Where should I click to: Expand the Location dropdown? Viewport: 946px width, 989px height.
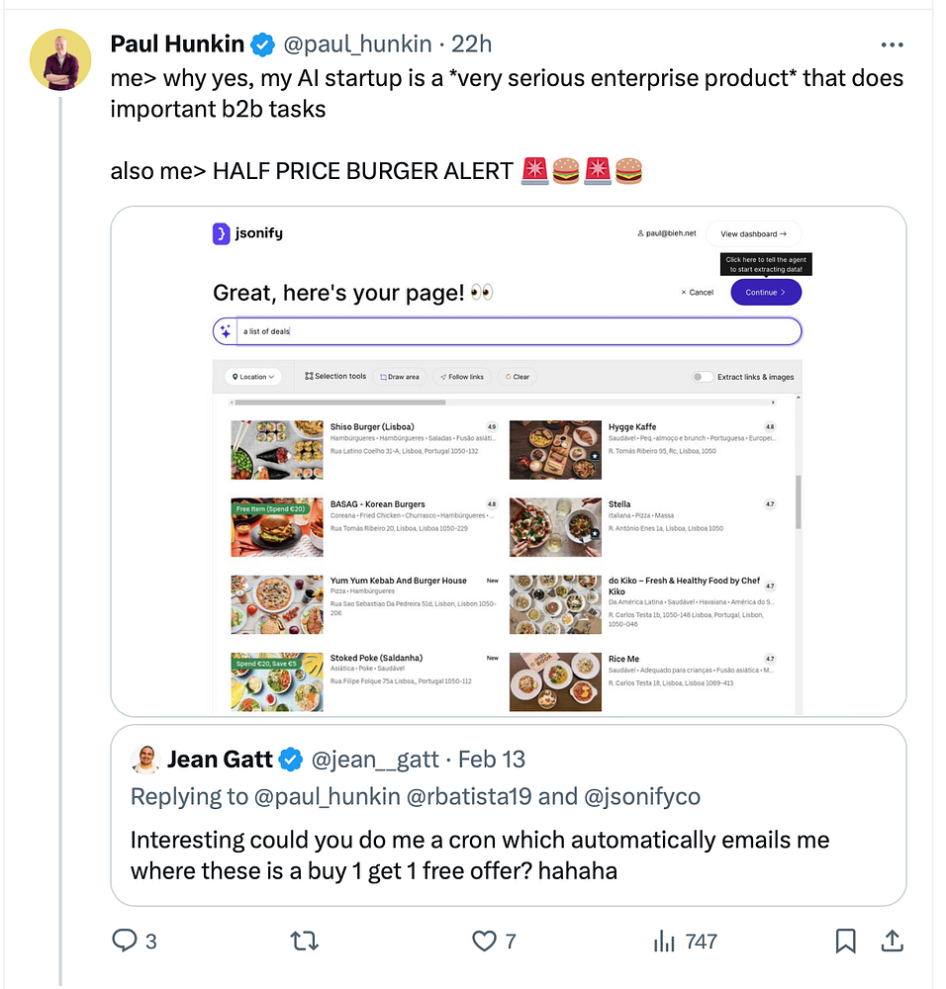(x=253, y=377)
